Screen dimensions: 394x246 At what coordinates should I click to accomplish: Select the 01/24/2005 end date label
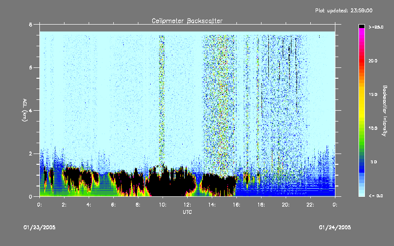pos(335,227)
